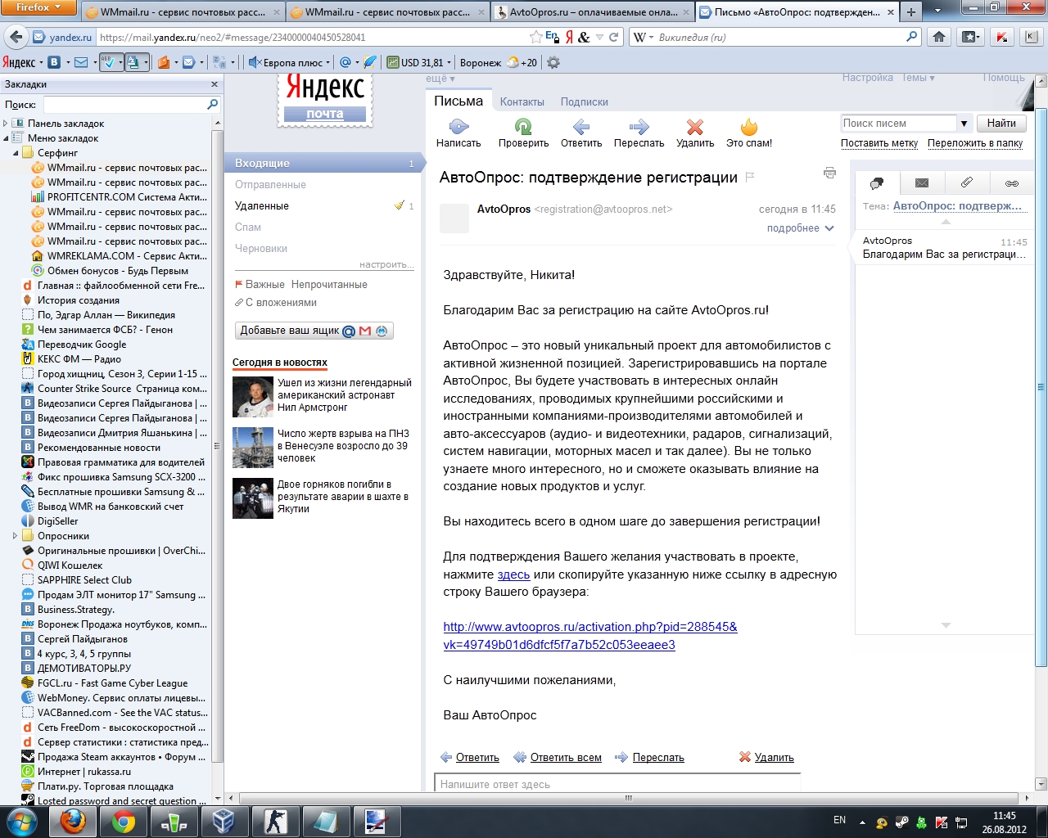This screenshot has width=1048, height=838.
Task: Switch to the Подписки tab
Action: (x=584, y=102)
